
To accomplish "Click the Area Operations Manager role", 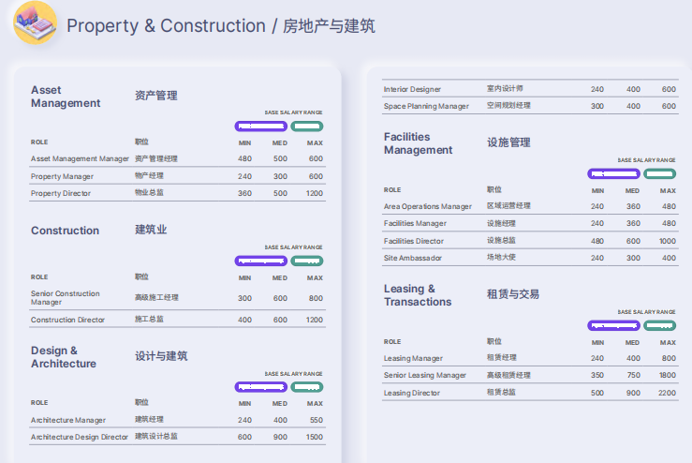I will pos(428,206).
